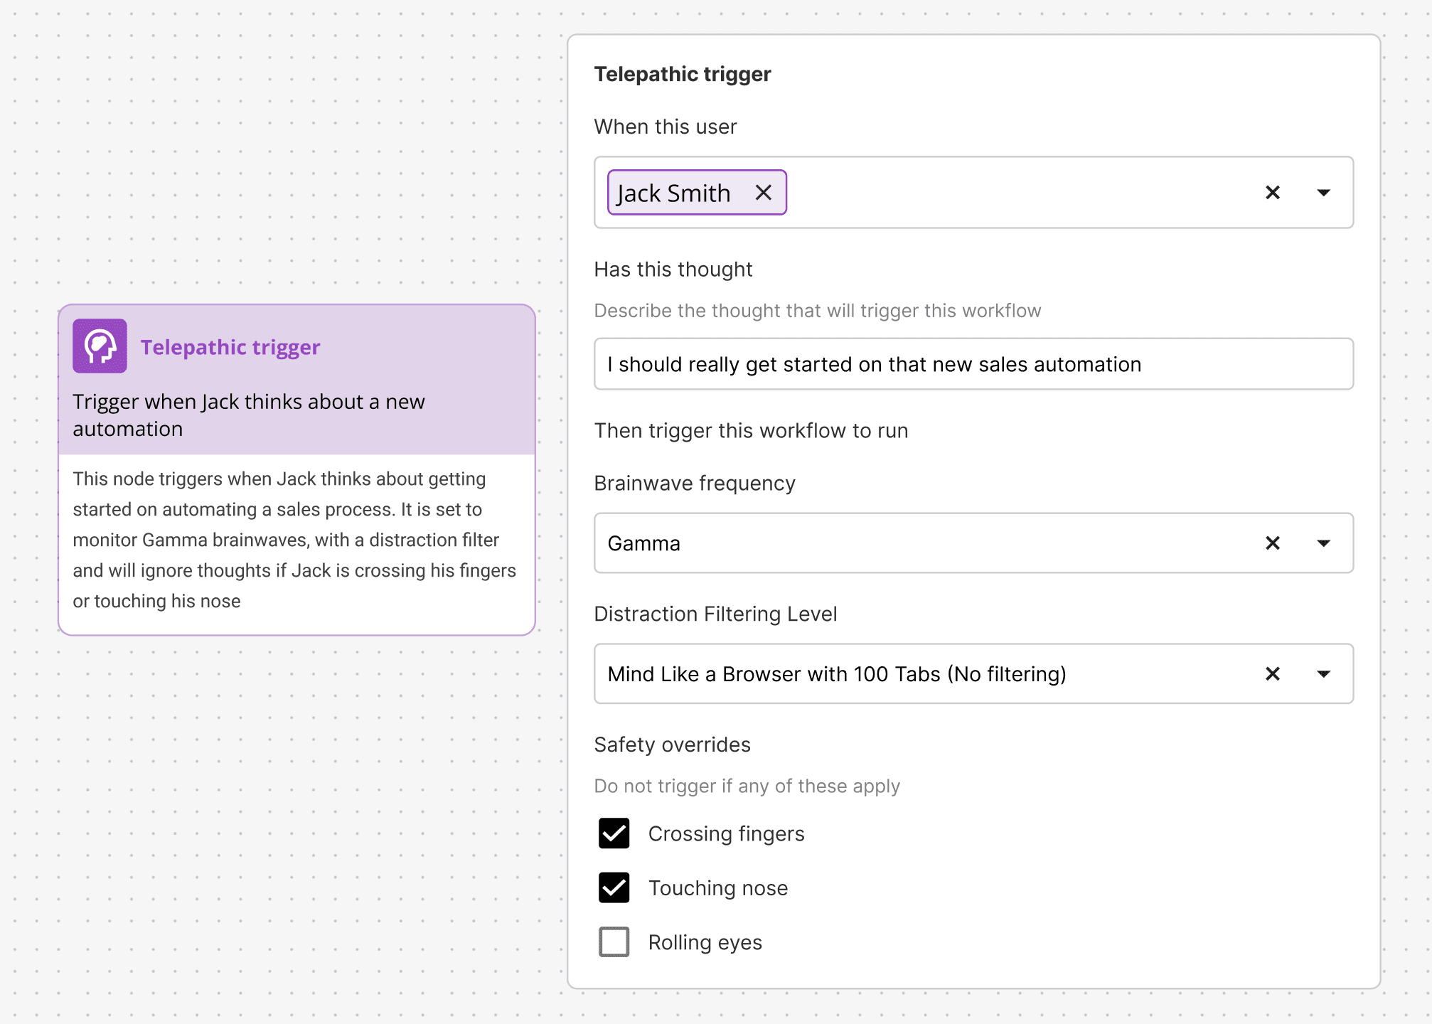Expand the Distraction Filtering Level dropdown

1323,674
